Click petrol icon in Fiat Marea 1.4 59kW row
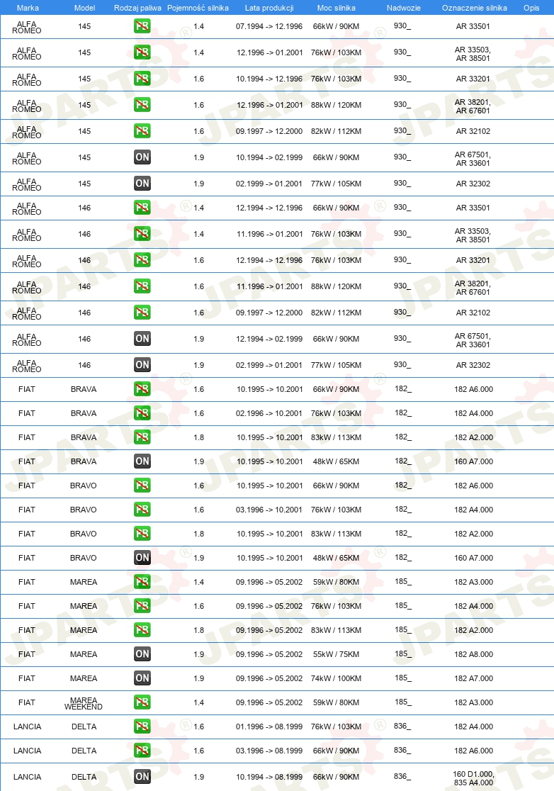Screen dimensions: 554x791 [142, 582]
